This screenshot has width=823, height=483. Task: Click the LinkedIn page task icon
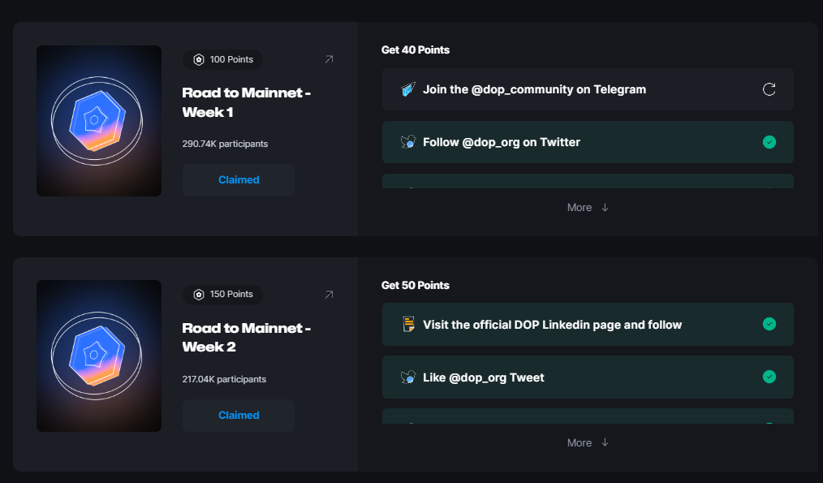click(x=408, y=325)
